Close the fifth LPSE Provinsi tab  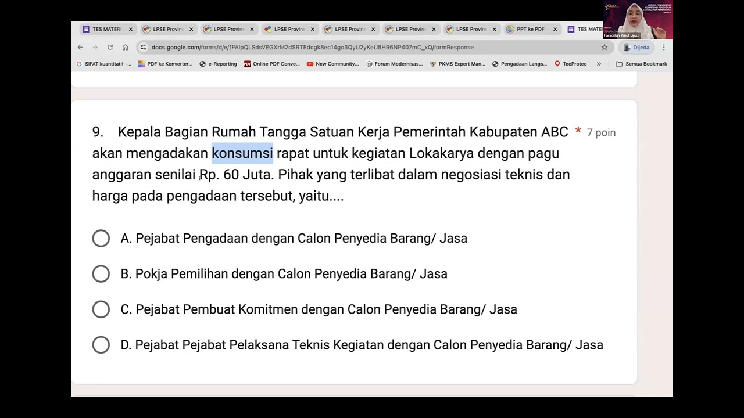(434, 29)
